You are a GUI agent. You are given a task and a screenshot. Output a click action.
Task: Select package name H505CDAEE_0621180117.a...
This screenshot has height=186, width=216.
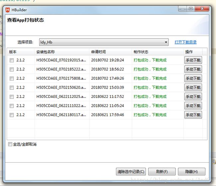(x=61, y=115)
